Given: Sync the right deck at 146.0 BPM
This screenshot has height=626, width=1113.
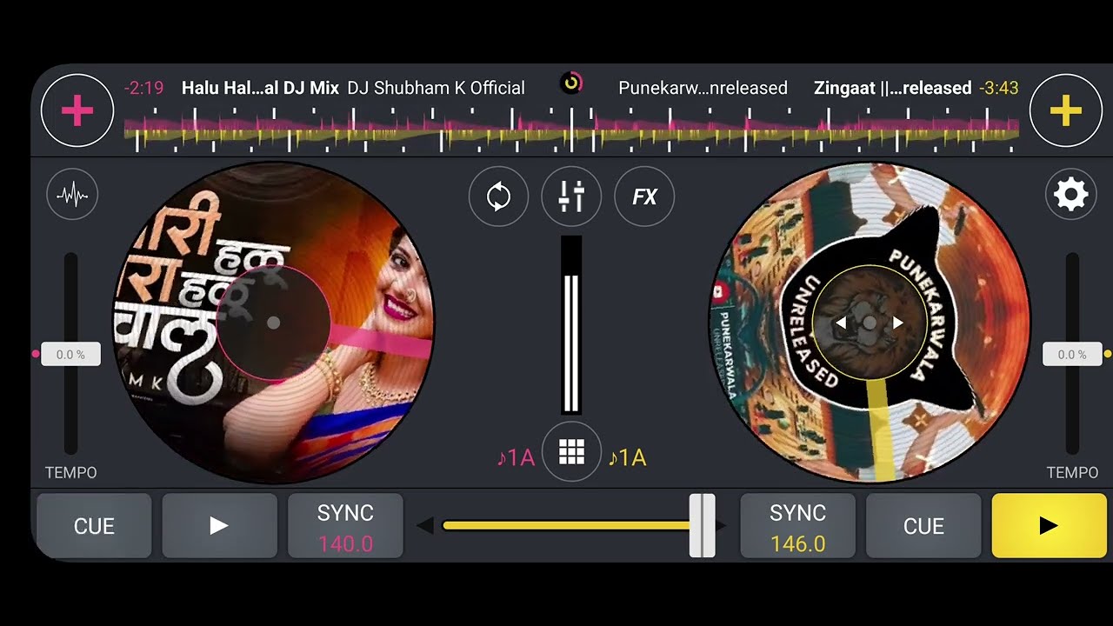Looking at the screenshot, I should tap(797, 525).
